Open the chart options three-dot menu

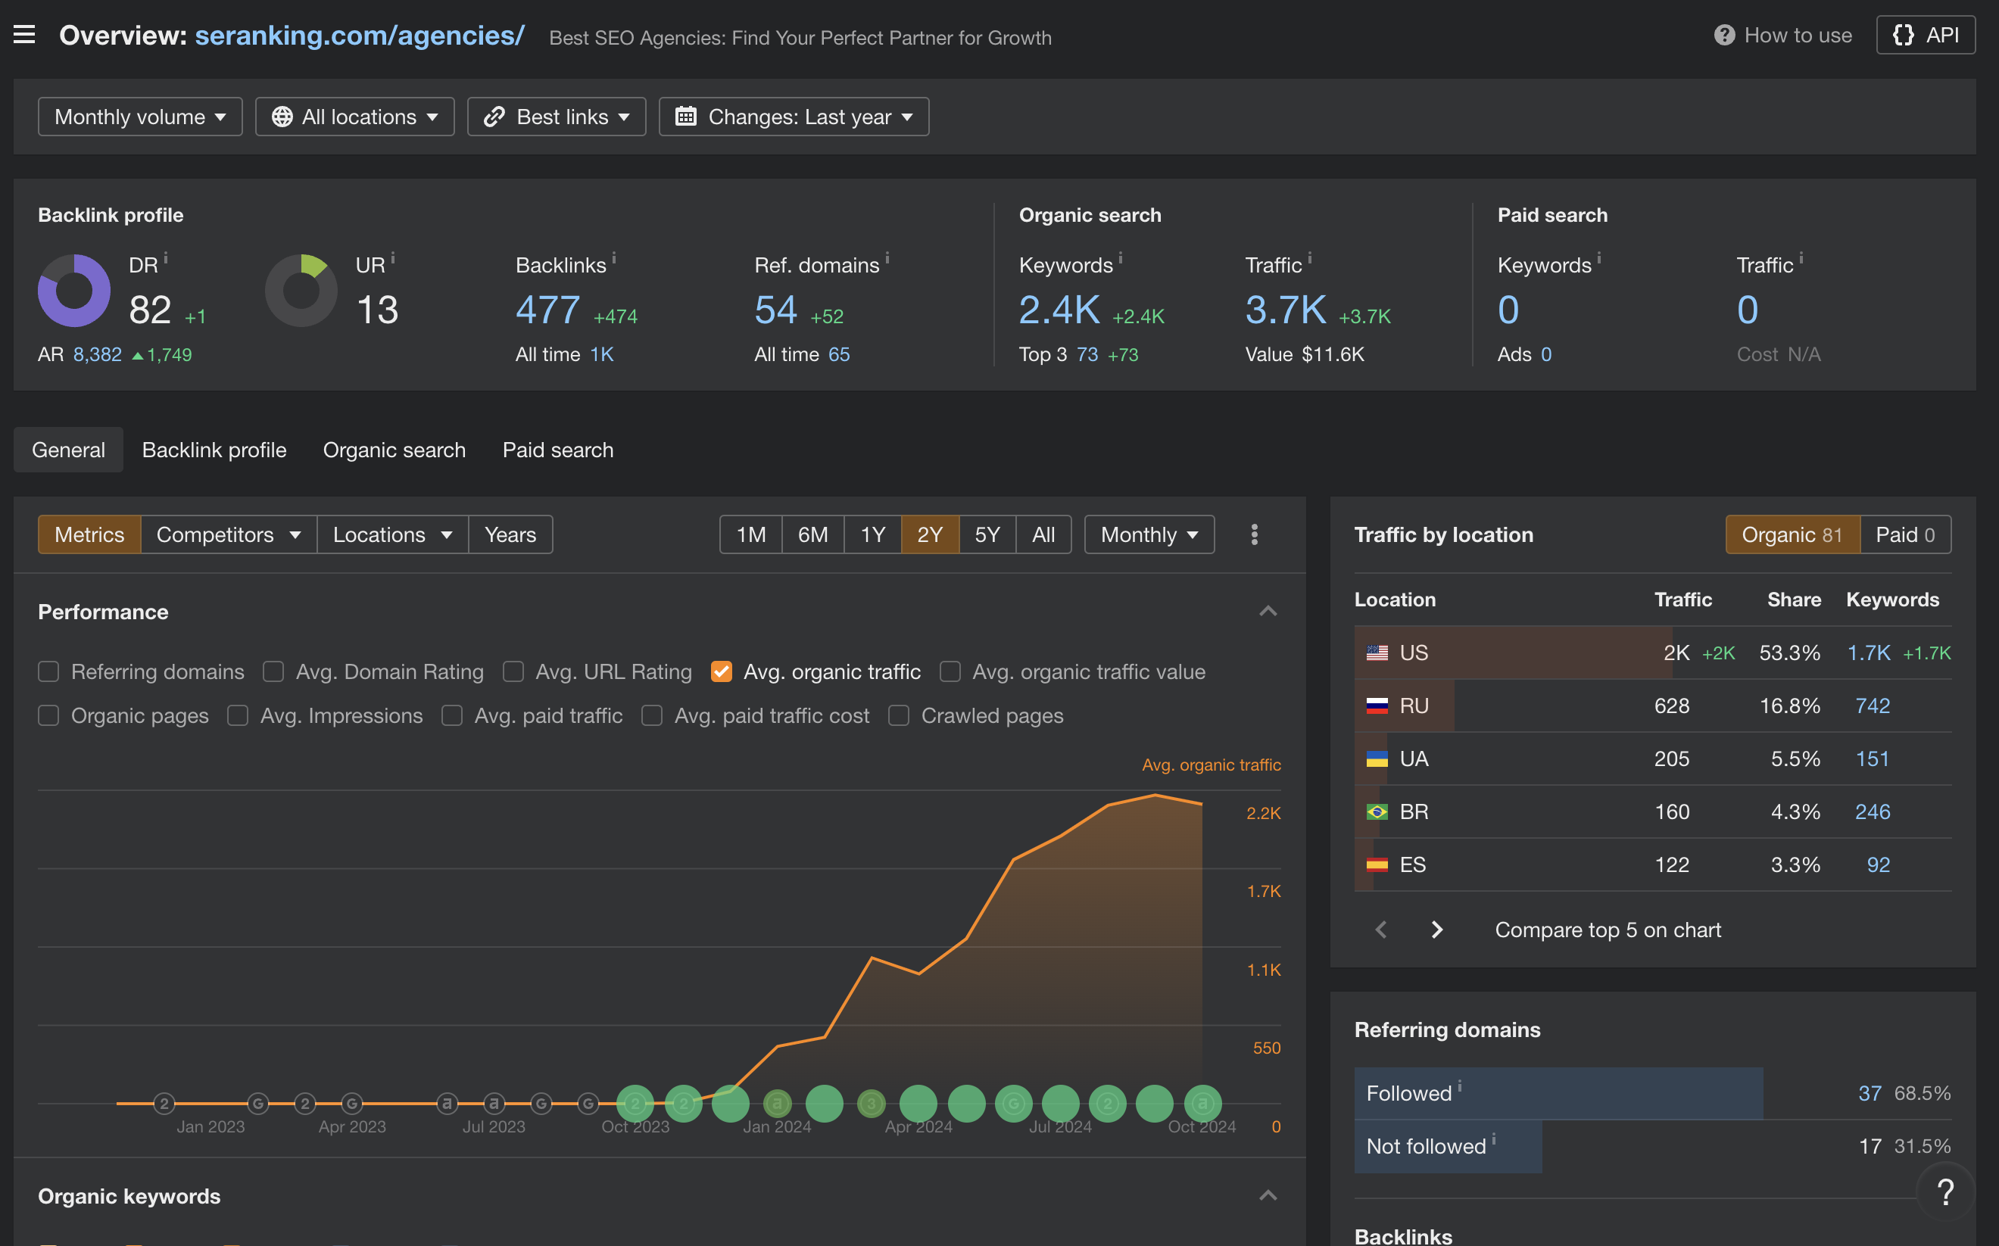pos(1255,535)
